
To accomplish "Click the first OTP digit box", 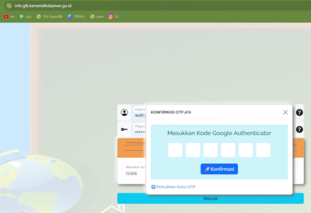I will (175, 150).
